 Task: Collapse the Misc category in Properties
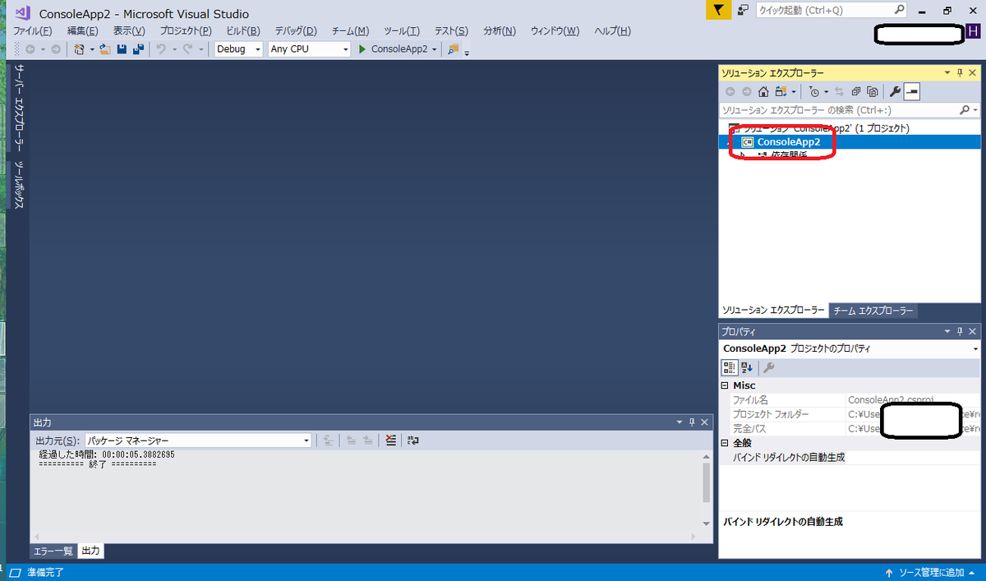[725, 385]
